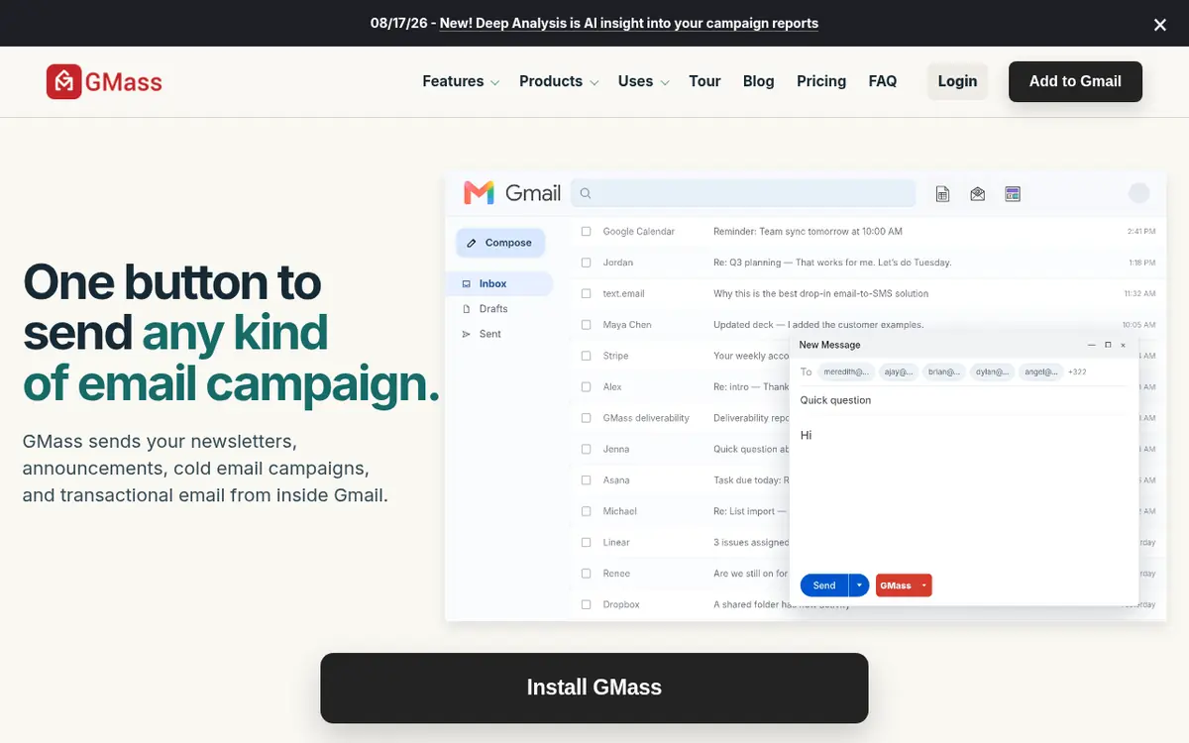Go to the Tour page
Image resolution: width=1189 pixels, height=743 pixels.
click(x=704, y=81)
